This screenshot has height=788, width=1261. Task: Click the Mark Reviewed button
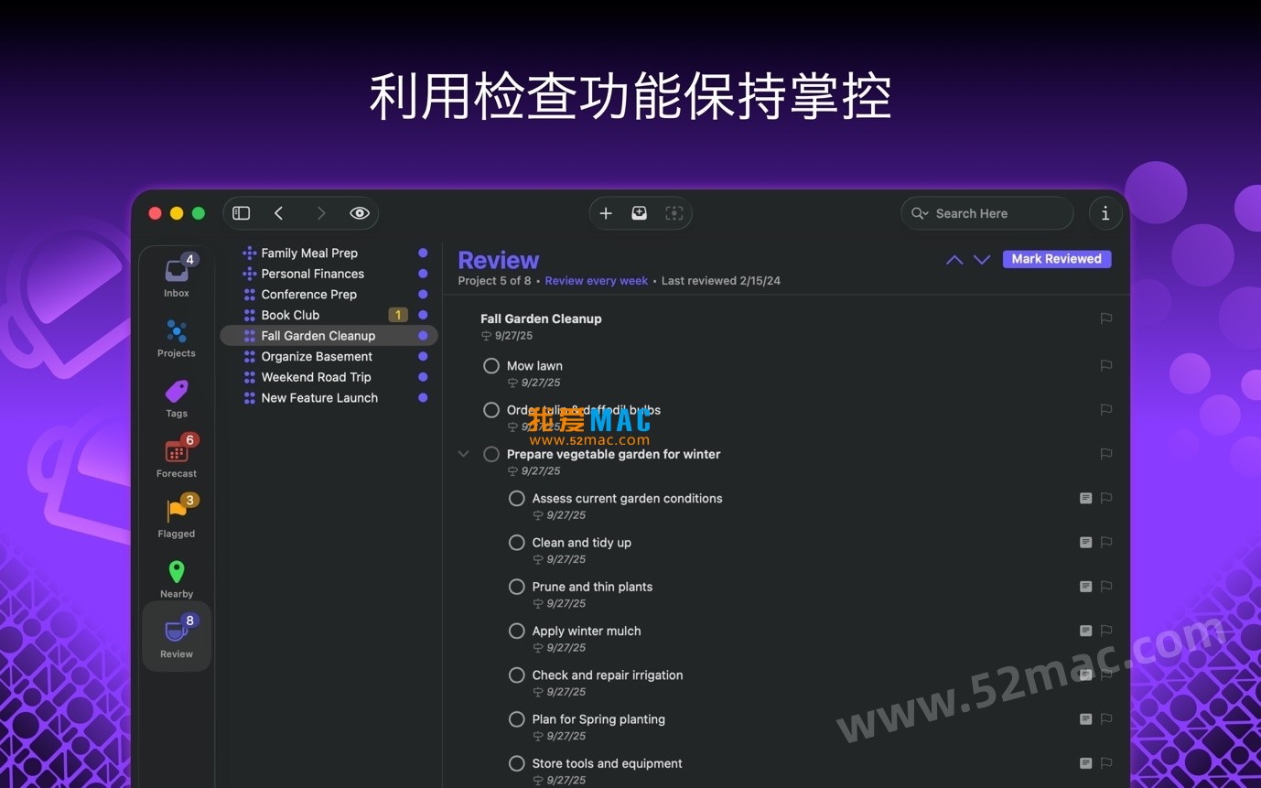pos(1056,258)
